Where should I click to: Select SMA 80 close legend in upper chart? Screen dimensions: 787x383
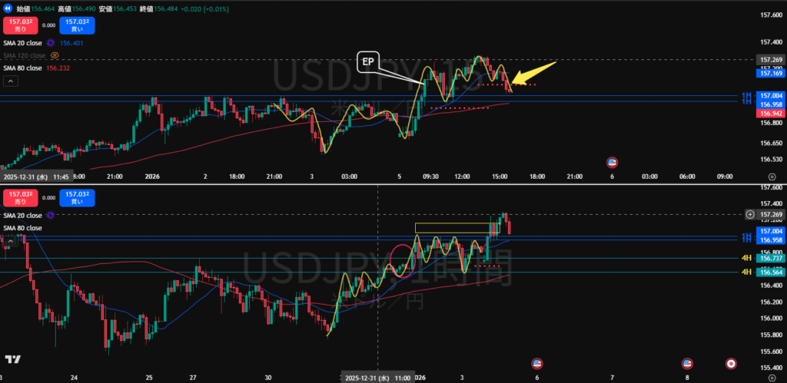coord(23,68)
